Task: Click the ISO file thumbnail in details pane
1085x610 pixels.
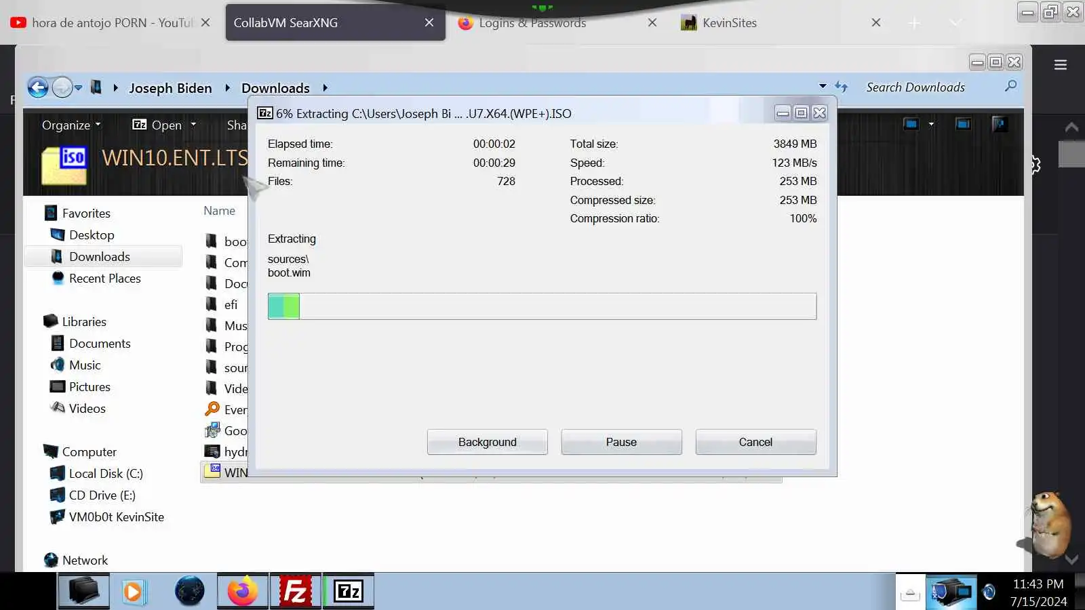Action: 64,165
